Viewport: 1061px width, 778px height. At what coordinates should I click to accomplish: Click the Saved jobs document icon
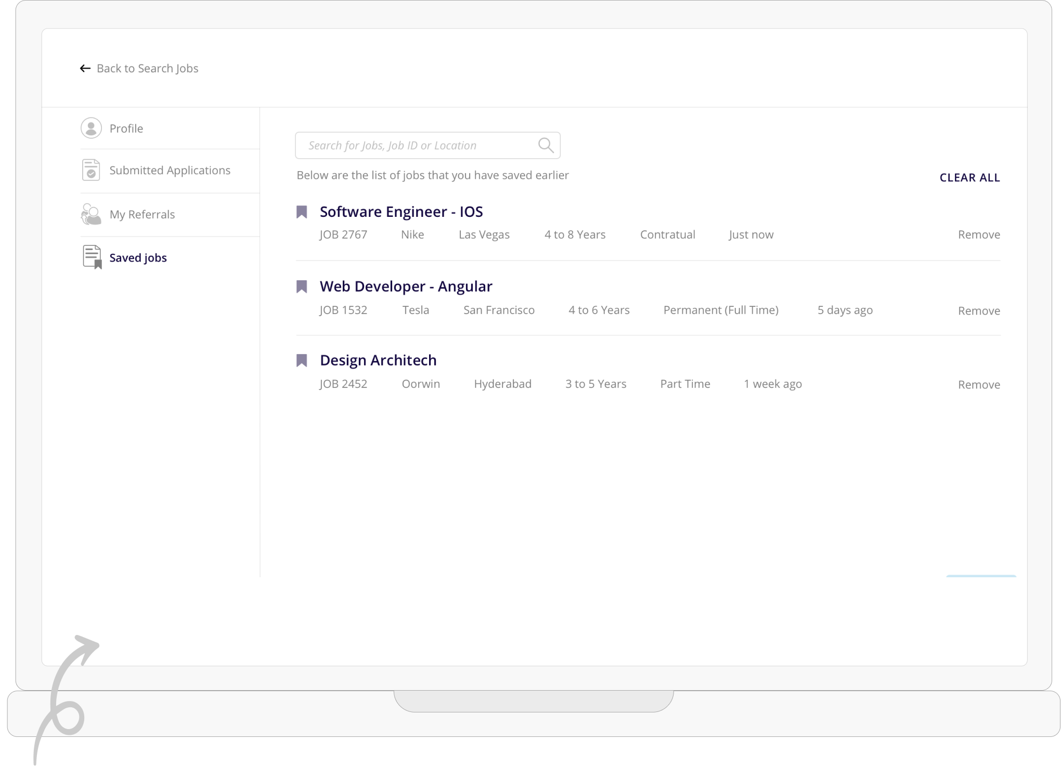(x=92, y=257)
